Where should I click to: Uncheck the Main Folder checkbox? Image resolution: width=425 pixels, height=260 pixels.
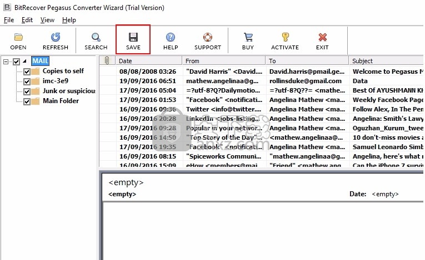click(x=27, y=101)
